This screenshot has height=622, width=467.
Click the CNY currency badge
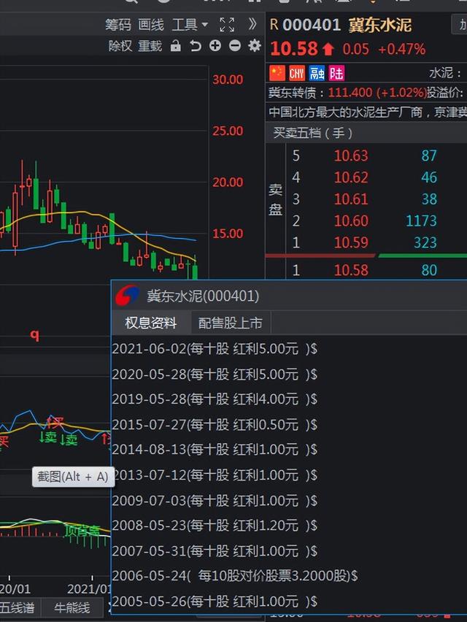coord(297,73)
